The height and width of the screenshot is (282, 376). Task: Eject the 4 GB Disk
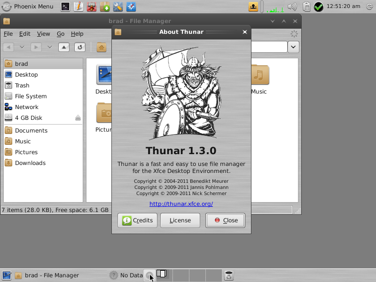pyautogui.click(x=78, y=118)
